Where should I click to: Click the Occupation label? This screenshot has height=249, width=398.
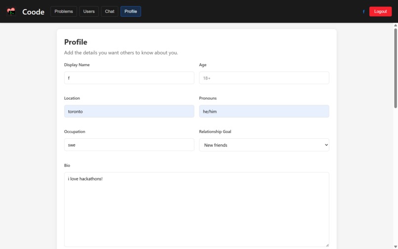coord(75,131)
